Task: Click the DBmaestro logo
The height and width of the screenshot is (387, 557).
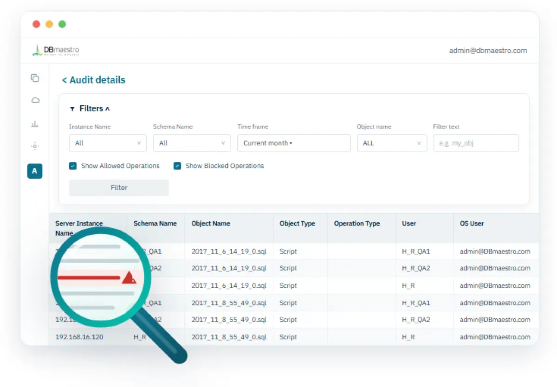Action: pyautogui.click(x=56, y=51)
